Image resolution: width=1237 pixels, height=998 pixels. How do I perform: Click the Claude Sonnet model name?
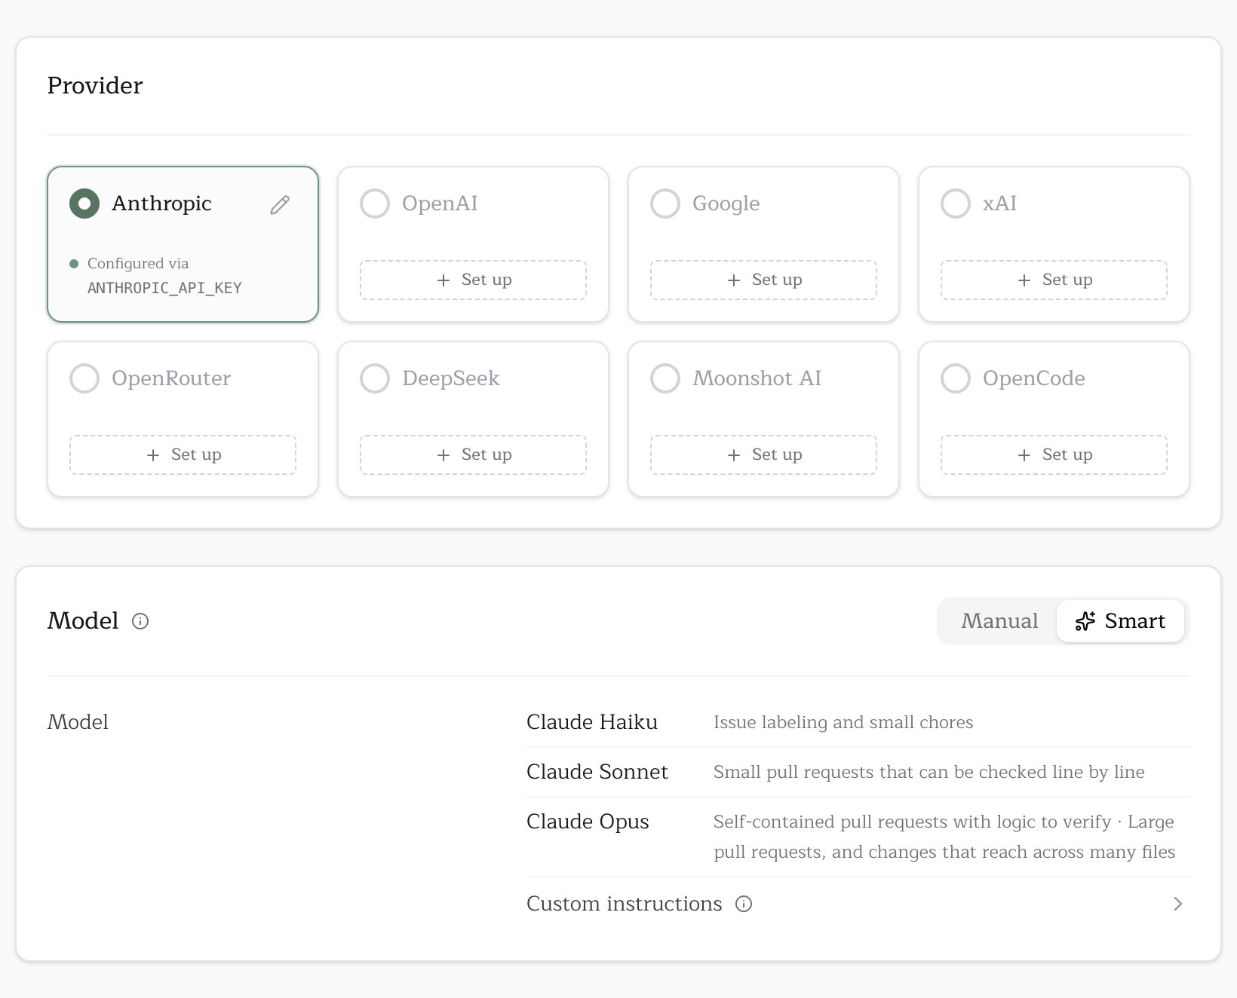597,772
